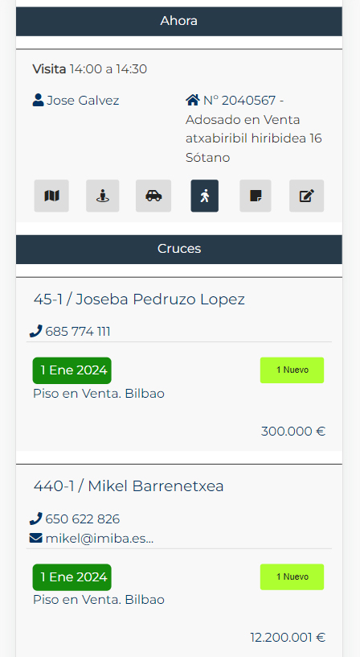Collapse the Cruces section header
Image resolution: width=360 pixels, height=657 pixels.
click(179, 250)
